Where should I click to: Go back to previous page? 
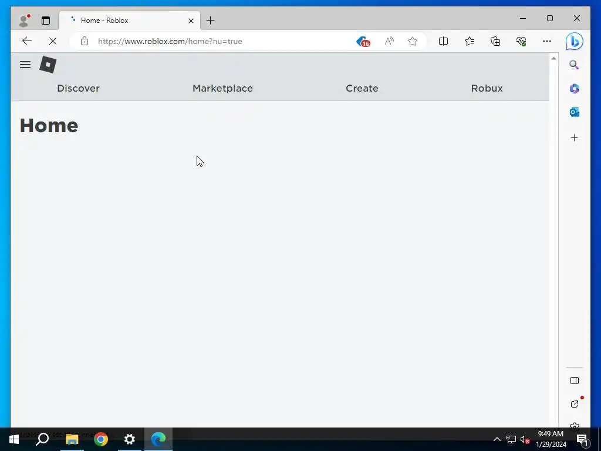27,41
